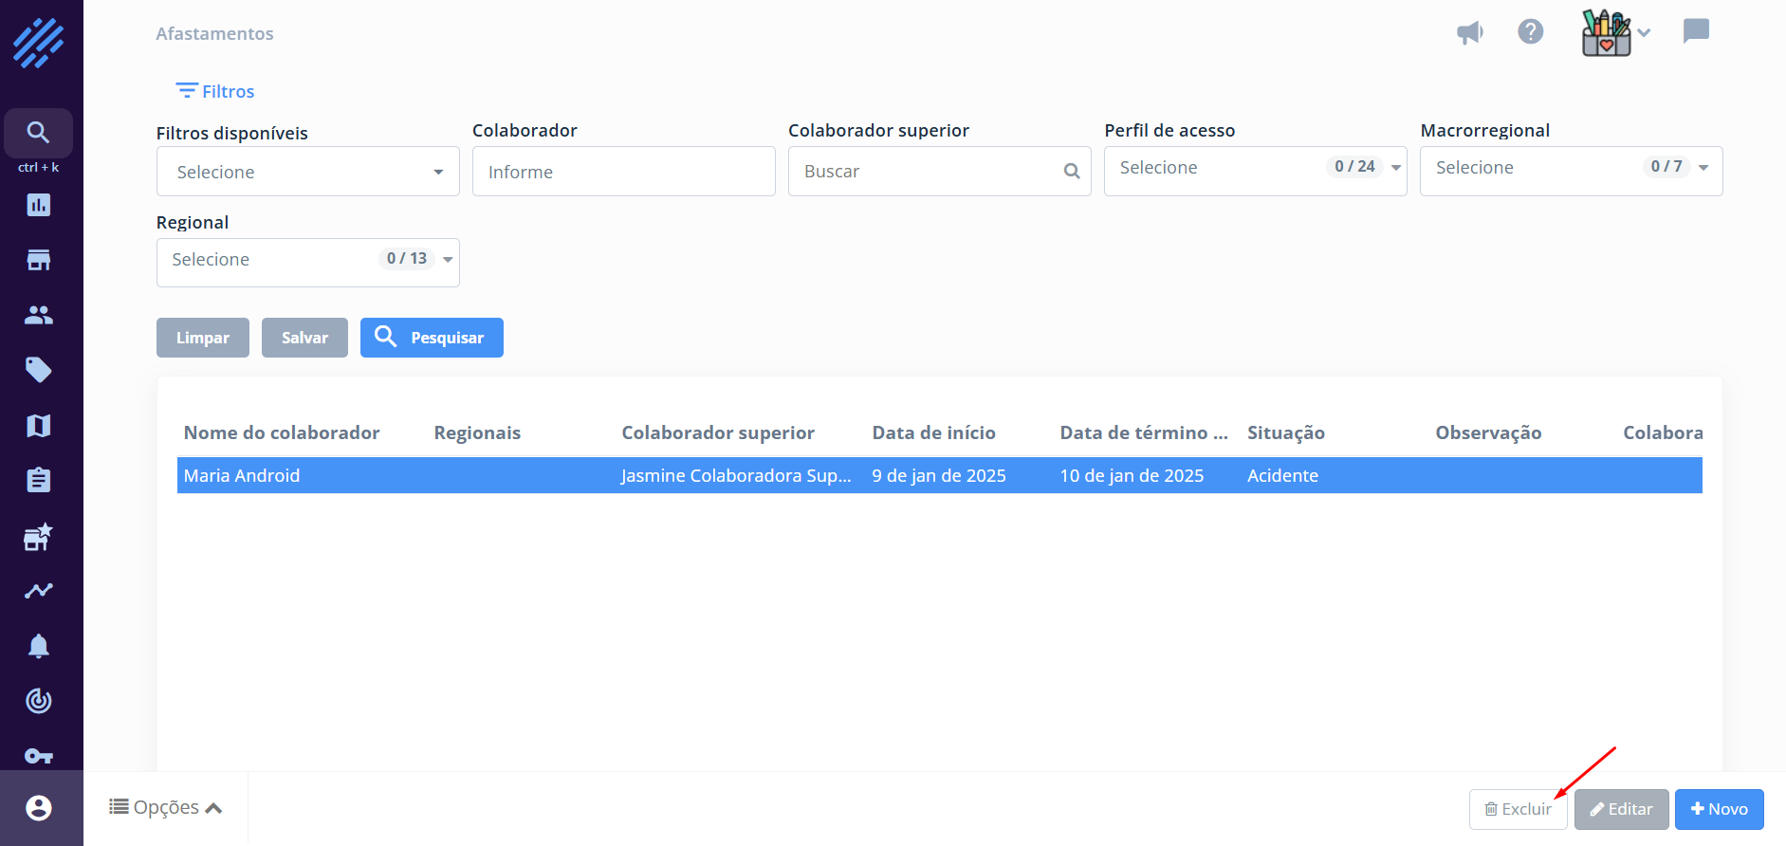
Task: Open the radar target icon in sidebar
Action: point(39,701)
